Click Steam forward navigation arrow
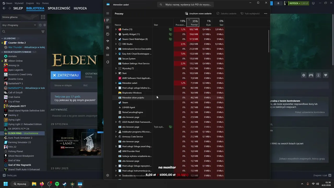Screen dimensions: 334x188 (9, 8)
